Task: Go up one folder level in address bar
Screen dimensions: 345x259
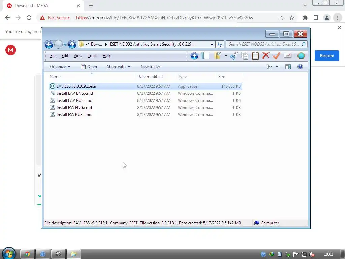Action: point(72,44)
